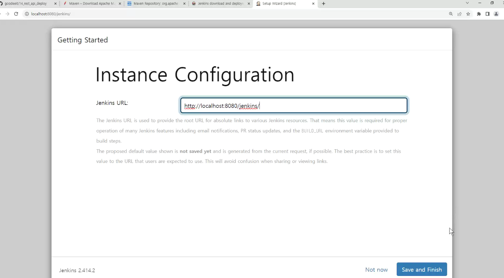Close the Jenkins download and deployment tab

[249, 4]
